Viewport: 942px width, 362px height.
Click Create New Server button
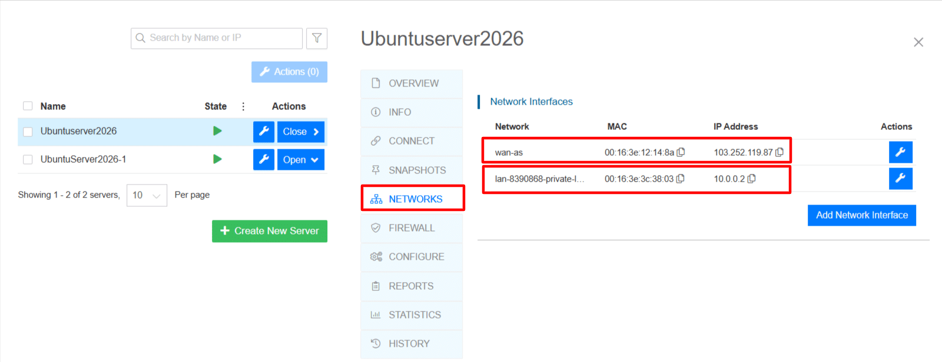coord(270,231)
